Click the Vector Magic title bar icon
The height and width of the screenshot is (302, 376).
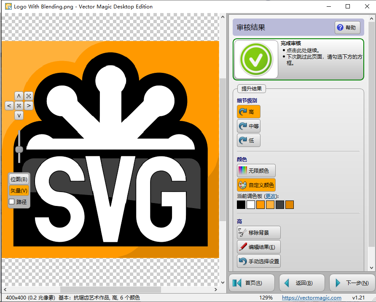point(8,6)
